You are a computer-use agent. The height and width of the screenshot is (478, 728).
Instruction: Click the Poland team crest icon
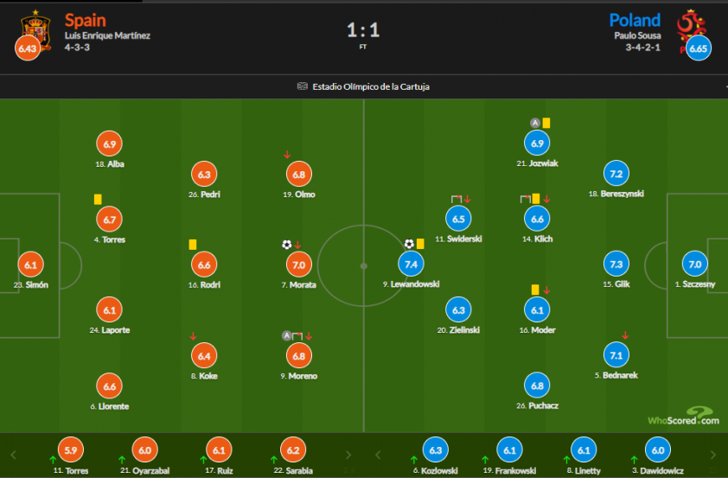[691, 30]
